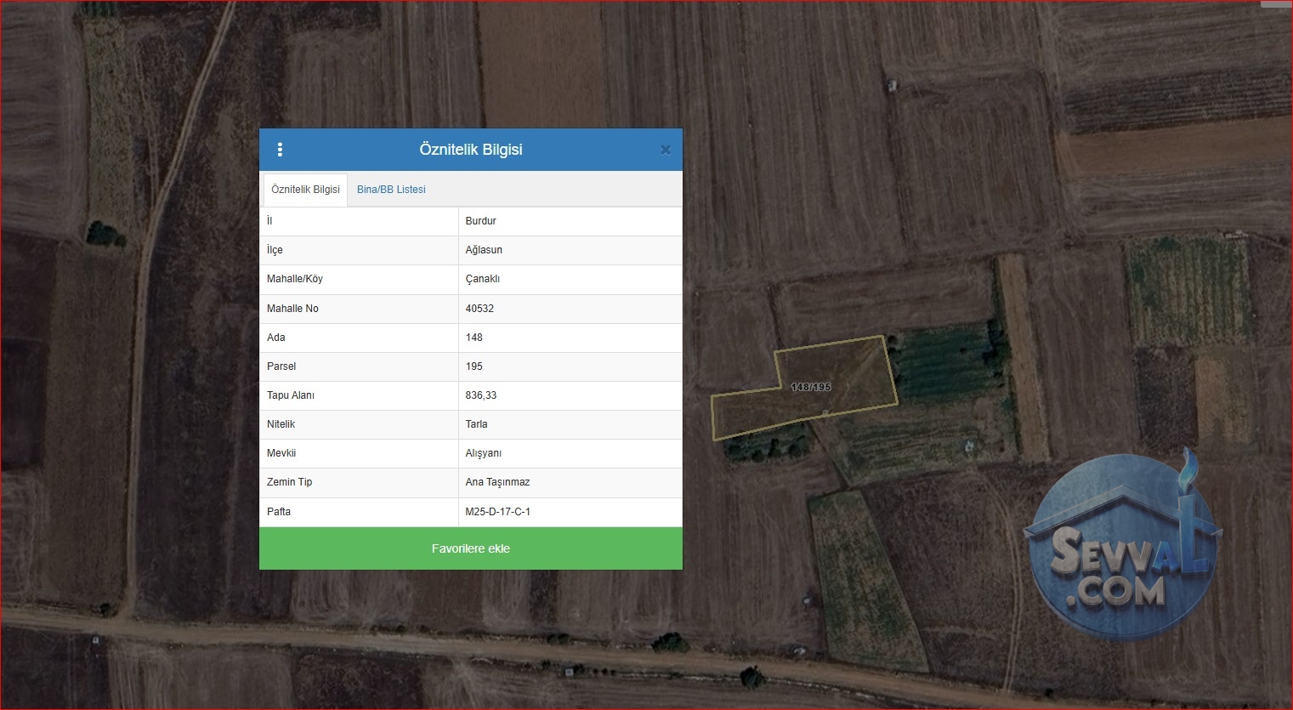Click the Nitelik row label
The image size is (1293, 710).
coord(281,424)
